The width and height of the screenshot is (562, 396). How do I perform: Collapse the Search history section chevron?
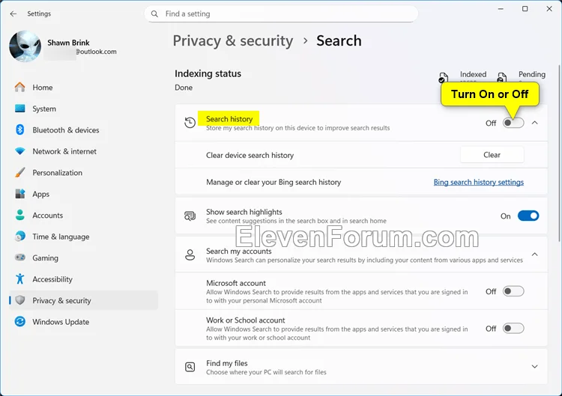pyautogui.click(x=535, y=123)
